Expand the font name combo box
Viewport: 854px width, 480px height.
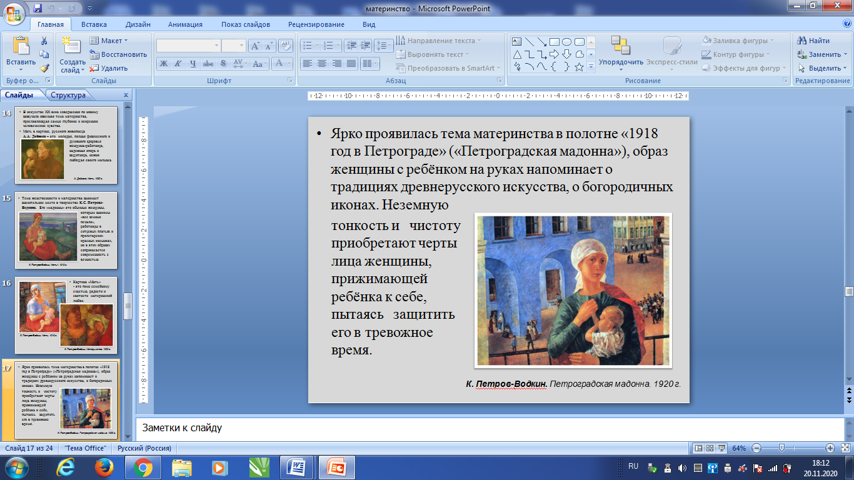pos(216,46)
